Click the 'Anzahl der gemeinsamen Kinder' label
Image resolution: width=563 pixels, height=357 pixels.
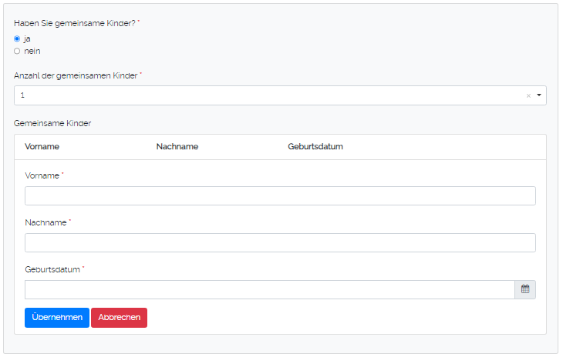76,75
